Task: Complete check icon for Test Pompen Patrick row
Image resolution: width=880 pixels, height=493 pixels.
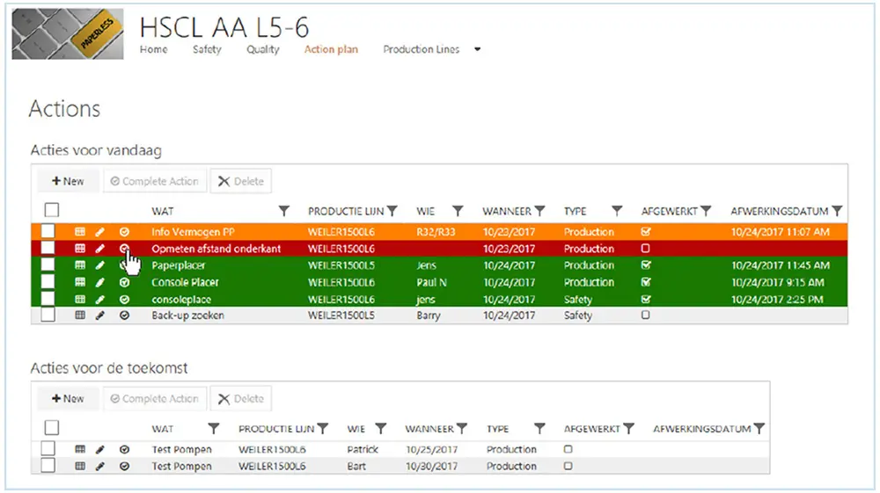Action: 125,449
